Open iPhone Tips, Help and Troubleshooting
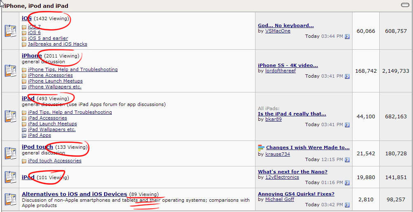The width and height of the screenshot is (413, 212). tap(73, 70)
